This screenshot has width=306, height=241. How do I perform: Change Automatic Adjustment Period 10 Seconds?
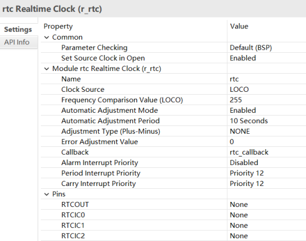pos(266,121)
